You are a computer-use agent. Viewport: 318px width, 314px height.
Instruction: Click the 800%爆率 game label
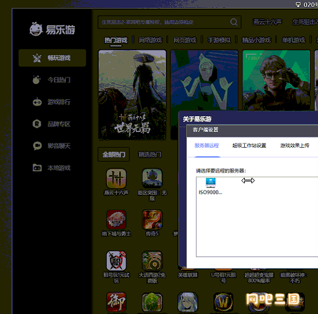click(x=259, y=278)
